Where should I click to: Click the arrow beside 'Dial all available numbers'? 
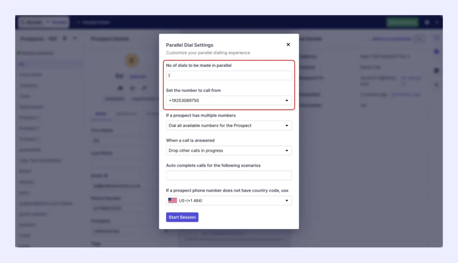pos(287,125)
